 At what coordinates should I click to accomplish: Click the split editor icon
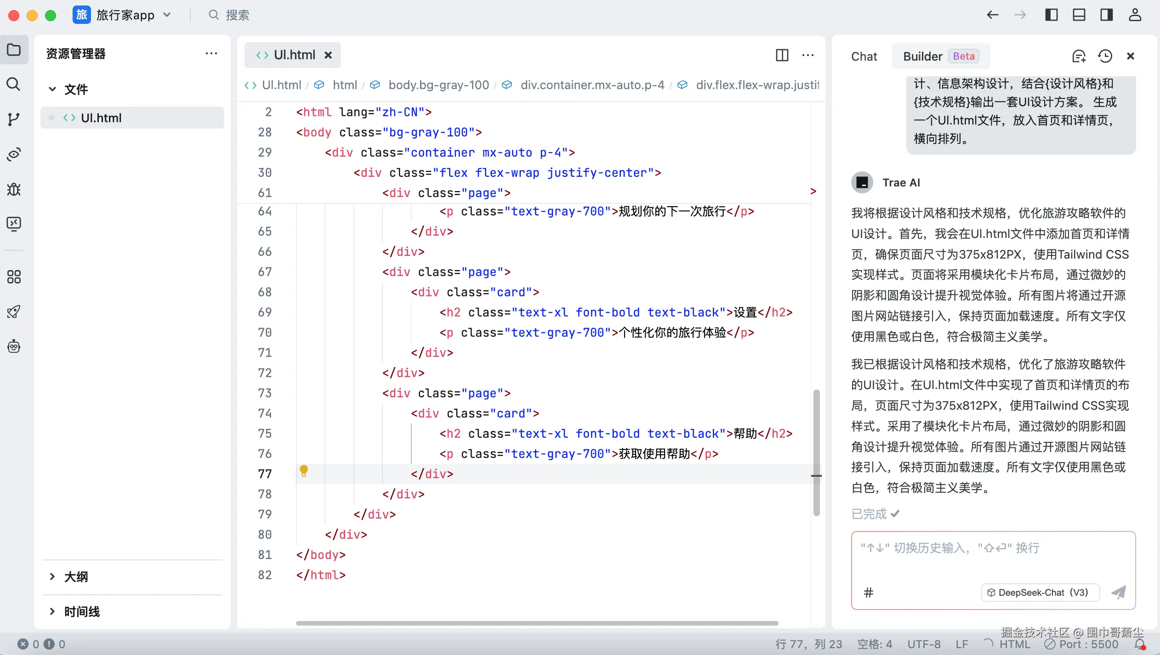click(x=782, y=55)
